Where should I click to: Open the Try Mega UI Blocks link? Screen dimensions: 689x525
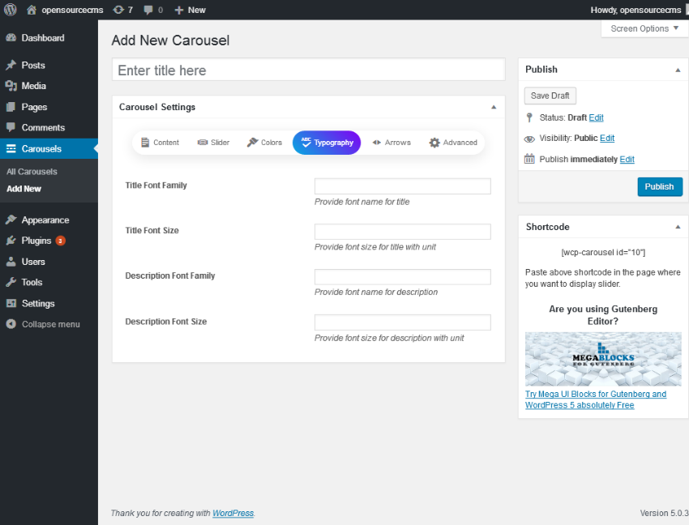coord(596,399)
